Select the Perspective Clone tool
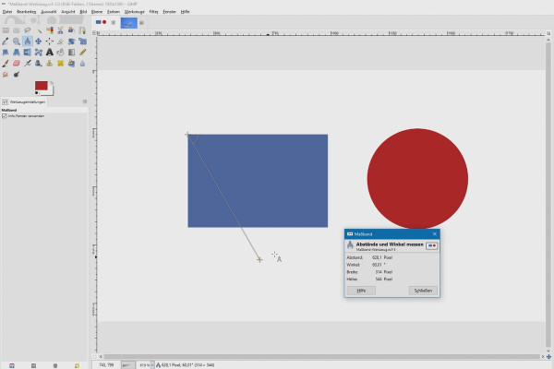 point(71,64)
